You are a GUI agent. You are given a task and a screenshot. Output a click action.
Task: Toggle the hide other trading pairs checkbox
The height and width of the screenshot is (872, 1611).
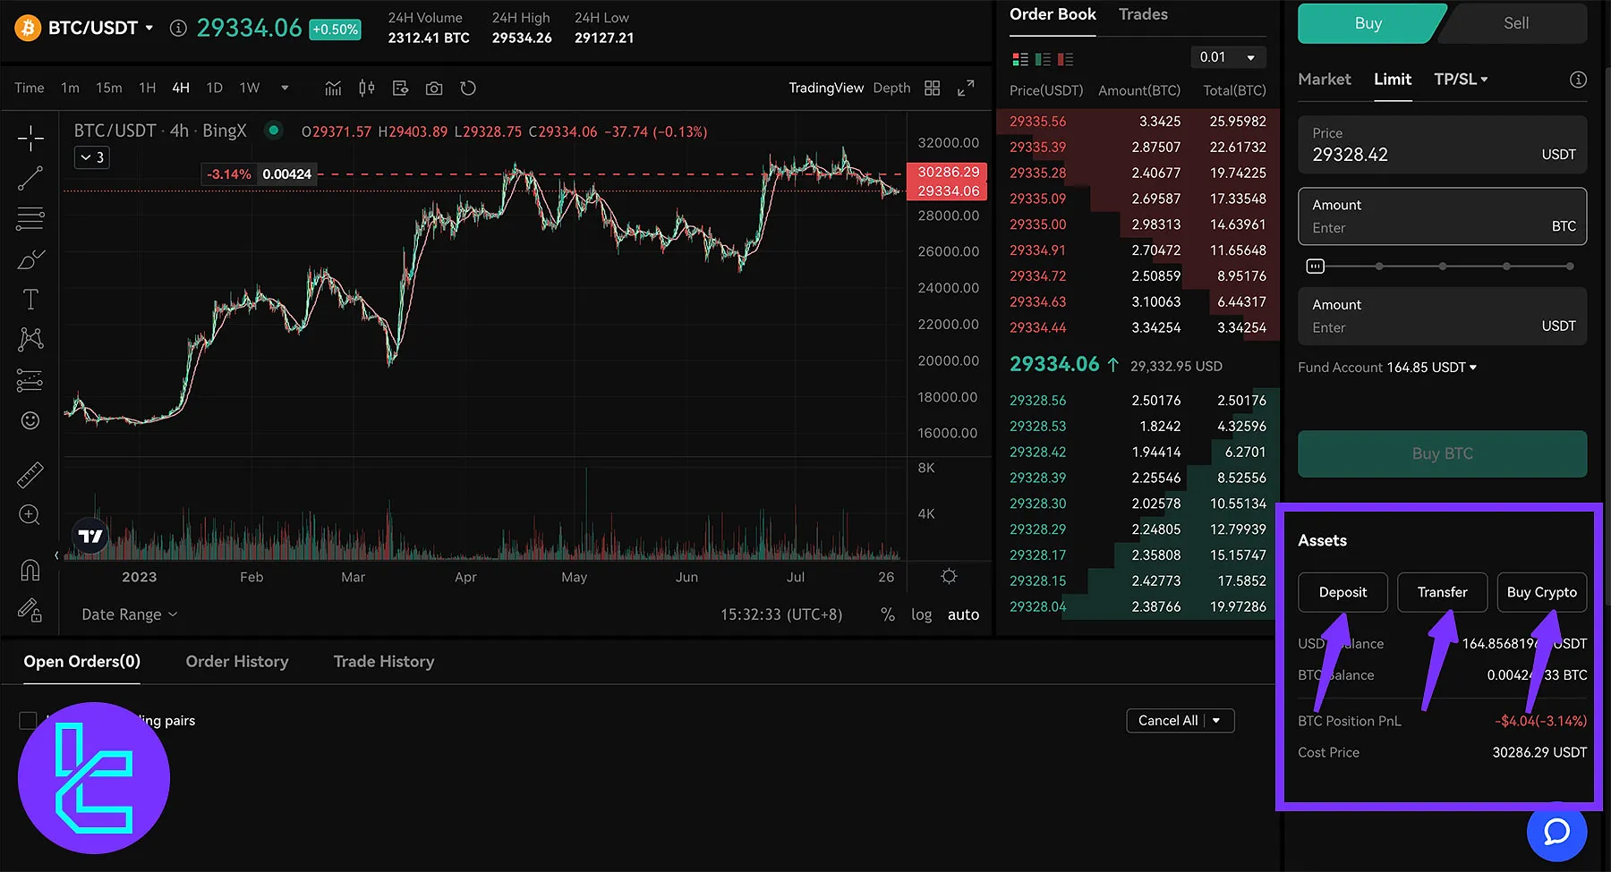(x=28, y=721)
